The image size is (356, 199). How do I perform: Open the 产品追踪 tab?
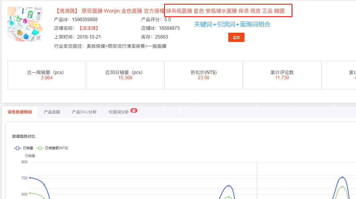[x=52, y=112]
